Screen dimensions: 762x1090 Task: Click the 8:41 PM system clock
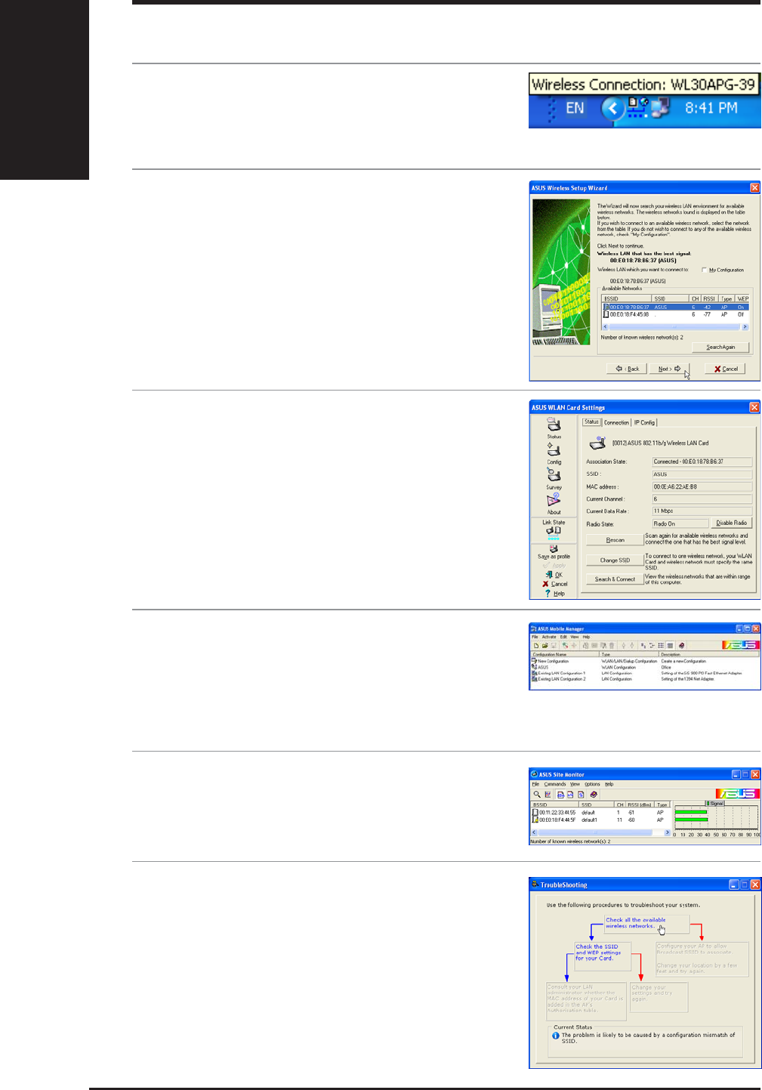click(711, 108)
